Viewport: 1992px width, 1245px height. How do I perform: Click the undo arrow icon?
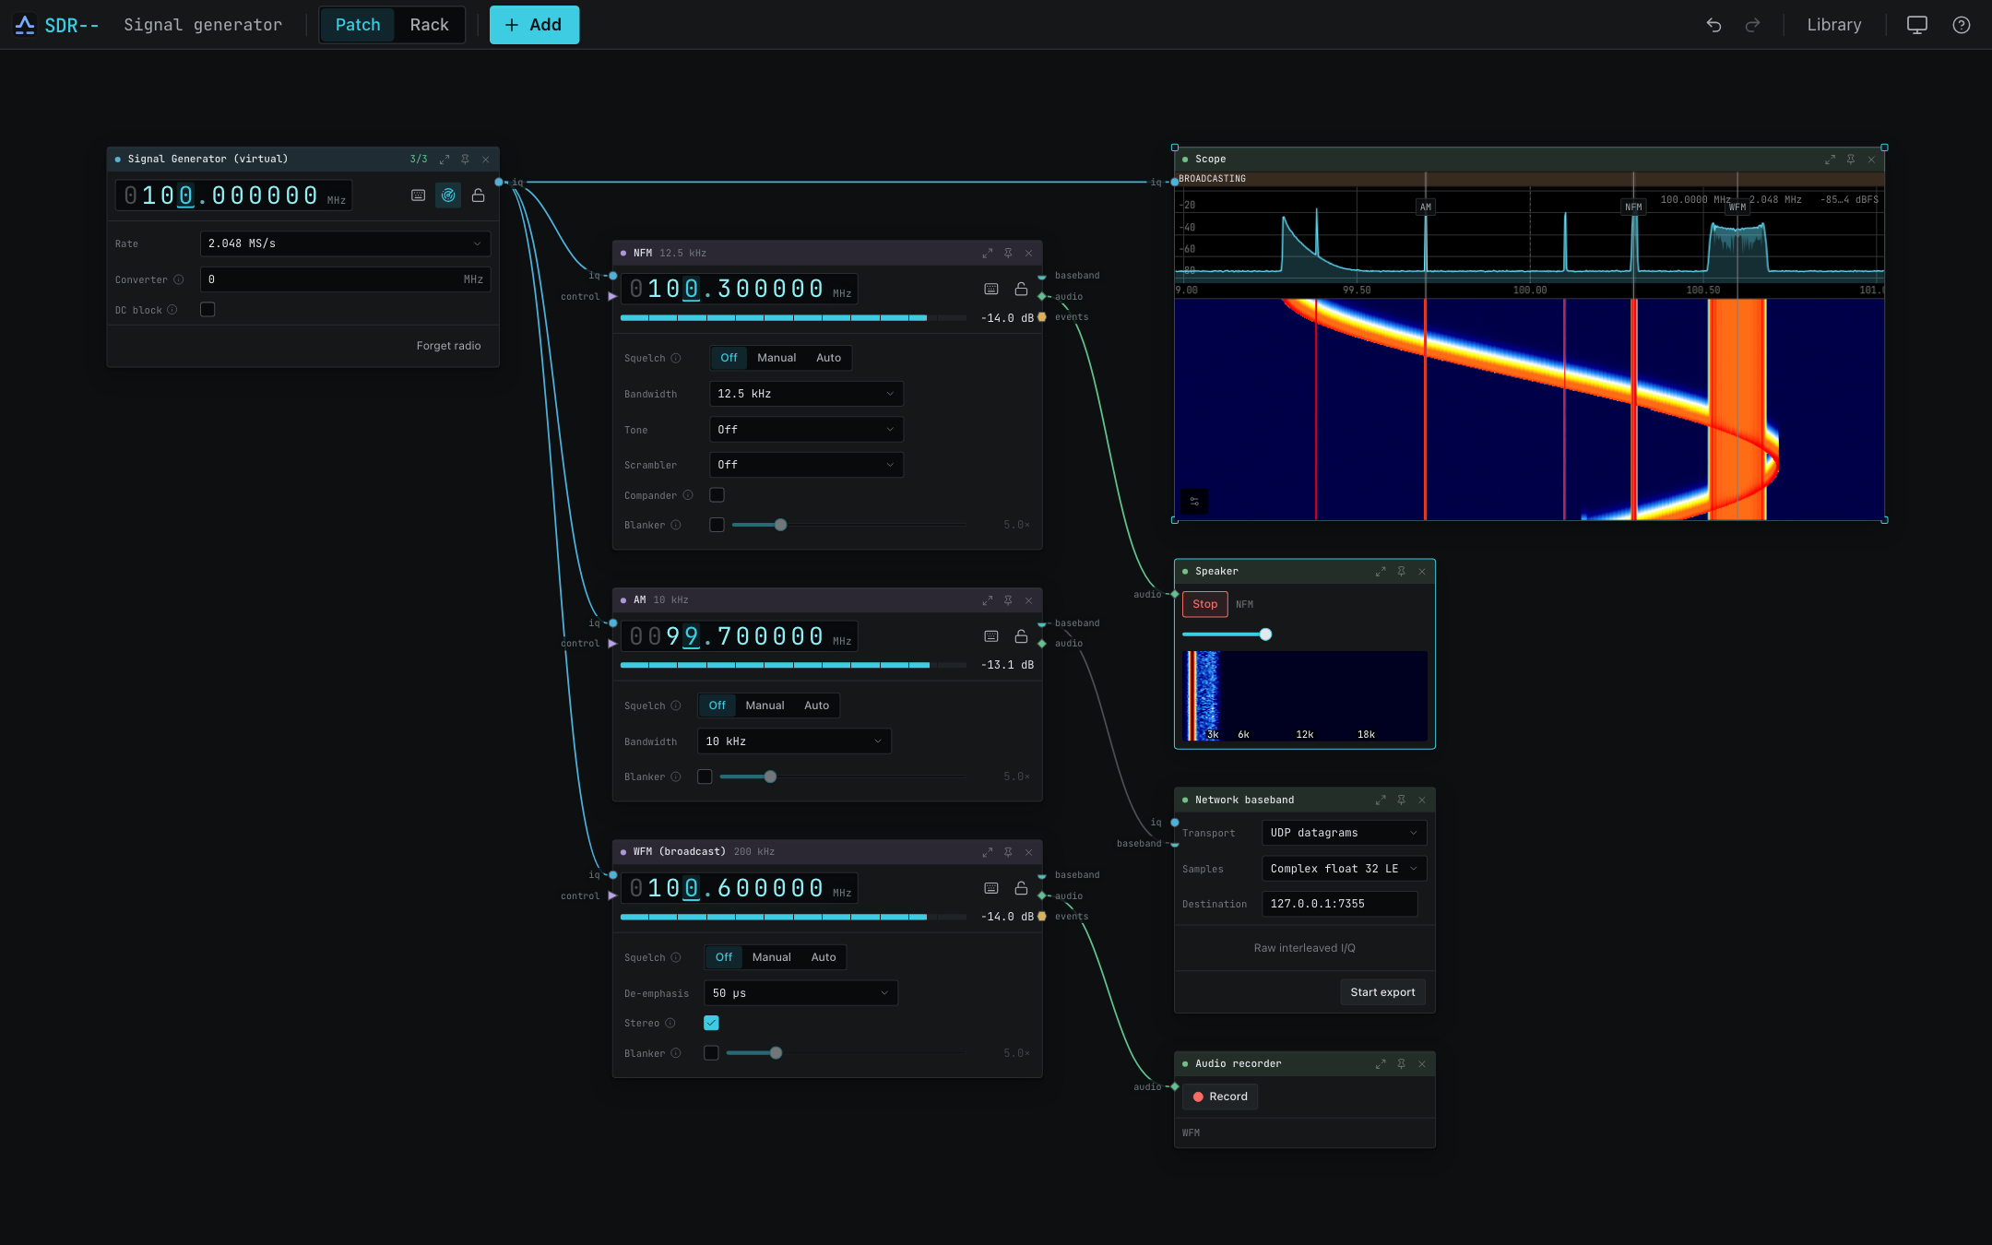[1713, 25]
